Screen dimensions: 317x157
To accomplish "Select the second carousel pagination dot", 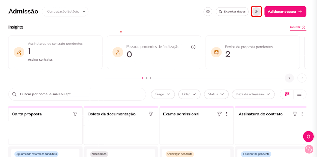I will tap(147, 78).
